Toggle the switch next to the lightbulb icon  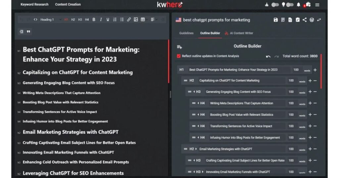coord(290,5)
